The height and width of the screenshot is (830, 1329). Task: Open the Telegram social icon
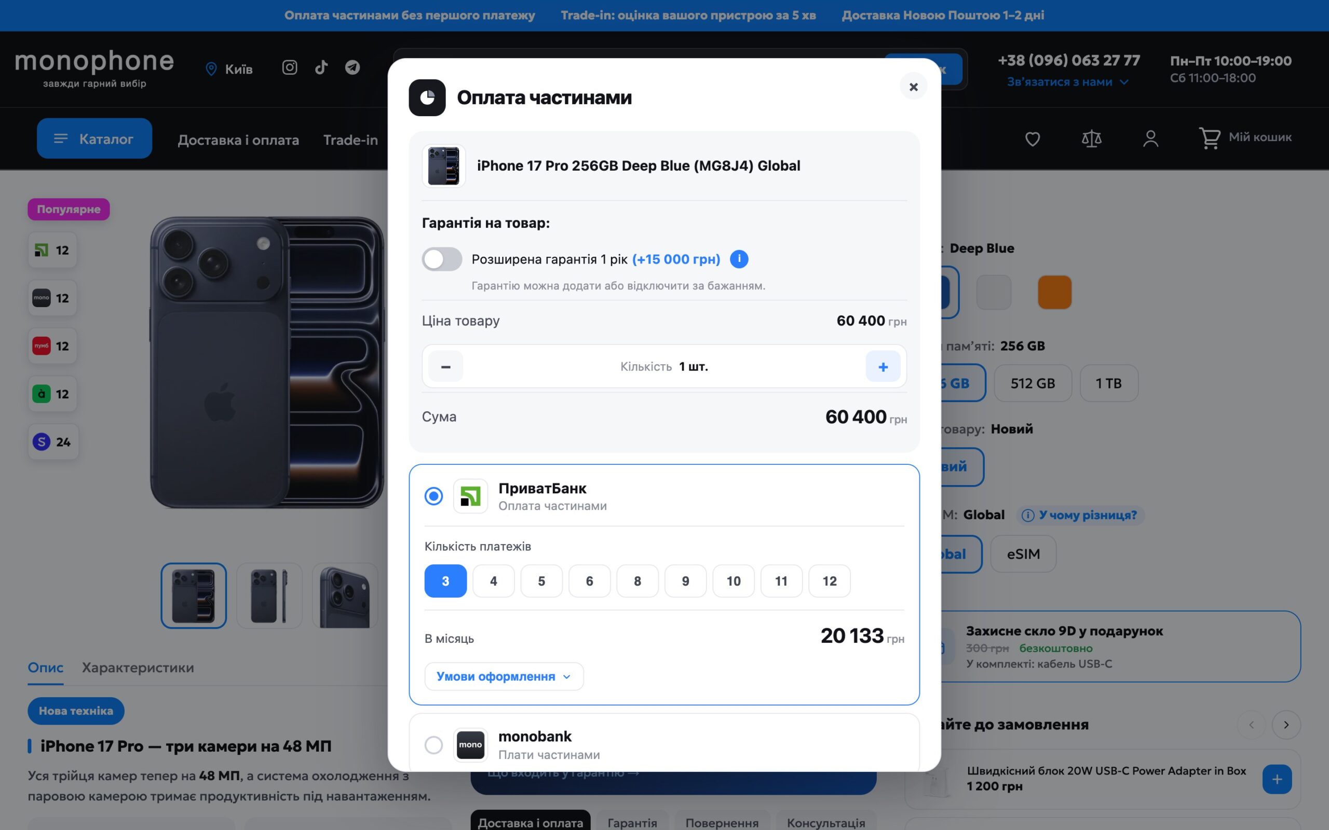352,67
